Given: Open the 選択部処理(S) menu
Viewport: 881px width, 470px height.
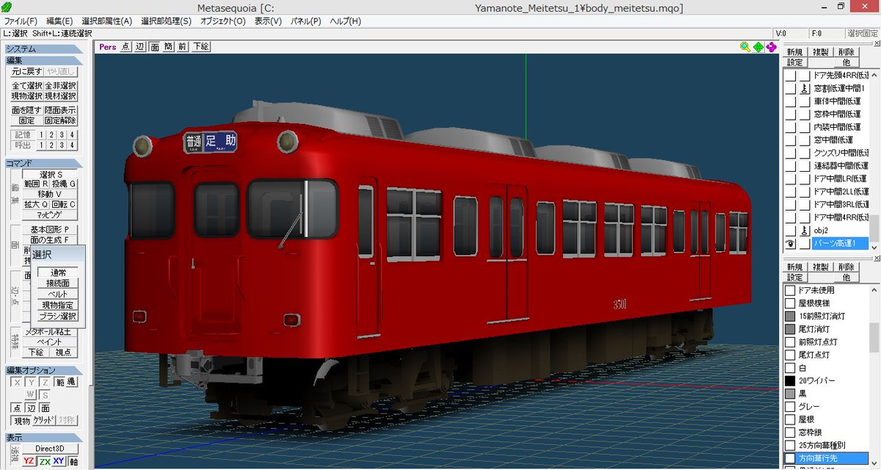Looking at the screenshot, I should point(167,21).
